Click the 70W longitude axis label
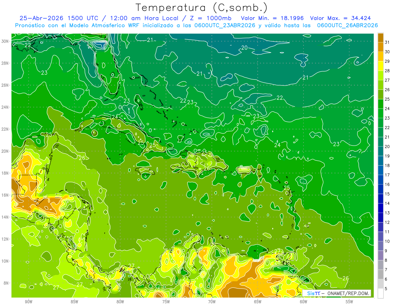Screen dimensions: 396x306 pos(212,302)
